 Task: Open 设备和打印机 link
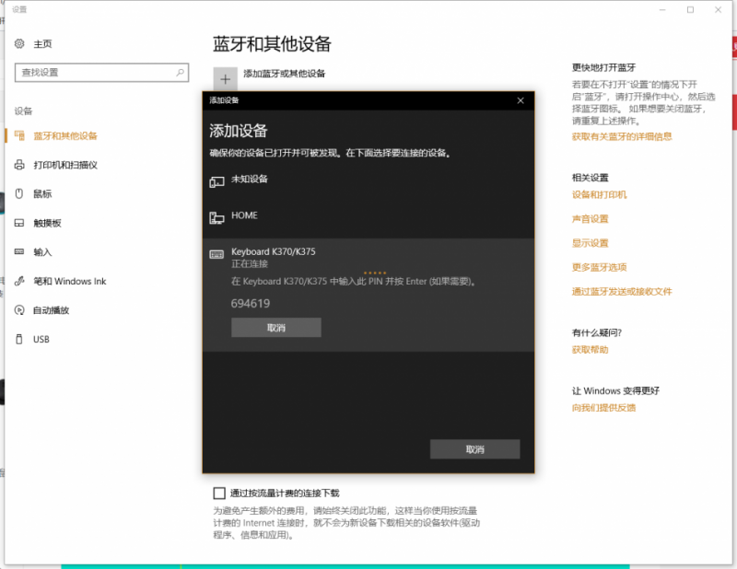click(x=600, y=194)
